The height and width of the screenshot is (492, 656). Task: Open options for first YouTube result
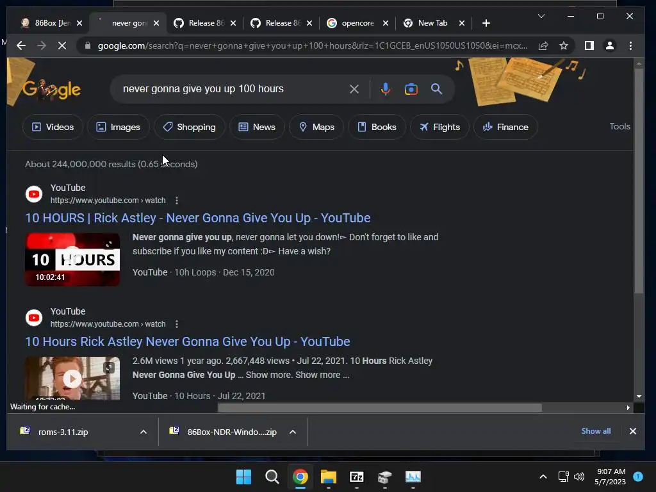[177, 201]
